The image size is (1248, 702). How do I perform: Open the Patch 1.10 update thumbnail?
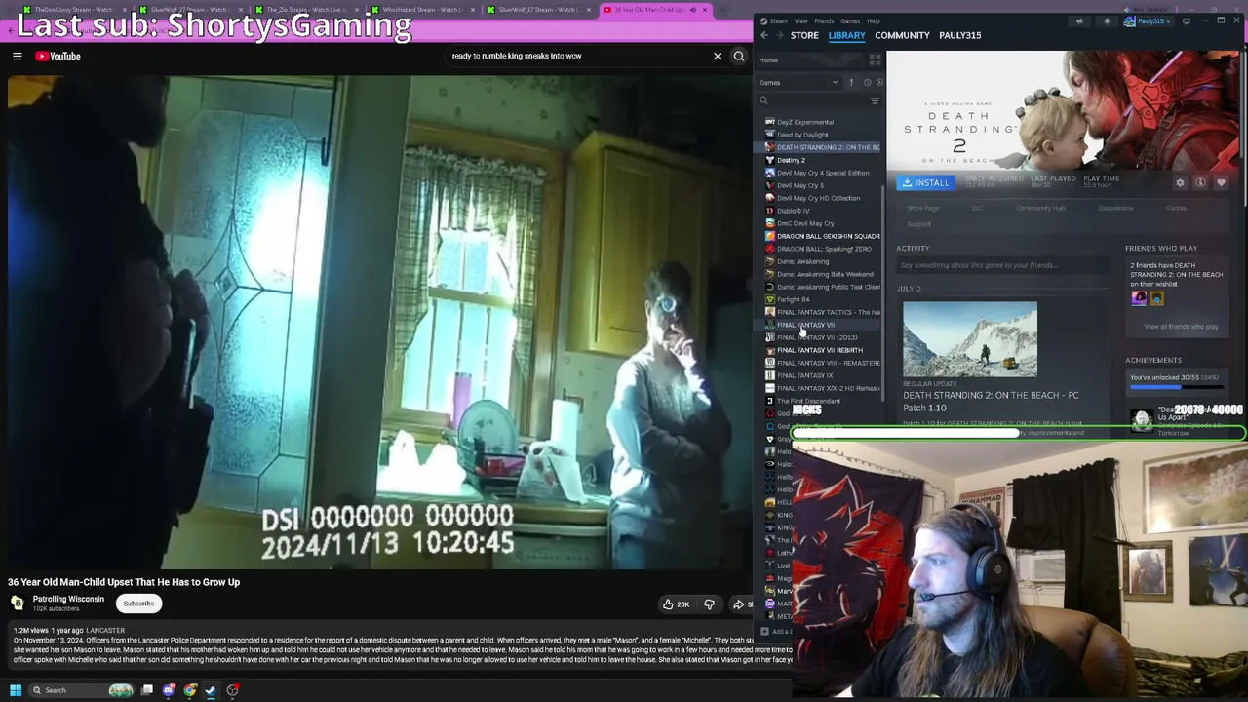point(970,339)
